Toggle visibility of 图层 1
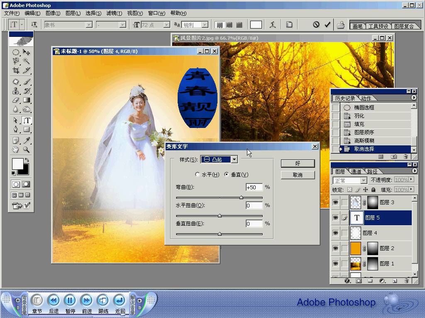The image size is (425, 318). click(335, 263)
